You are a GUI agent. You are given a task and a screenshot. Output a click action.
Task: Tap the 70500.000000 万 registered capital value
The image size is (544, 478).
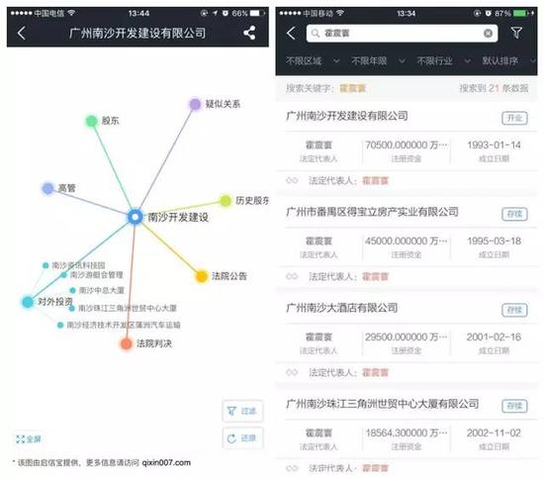(x=406, y=144)
